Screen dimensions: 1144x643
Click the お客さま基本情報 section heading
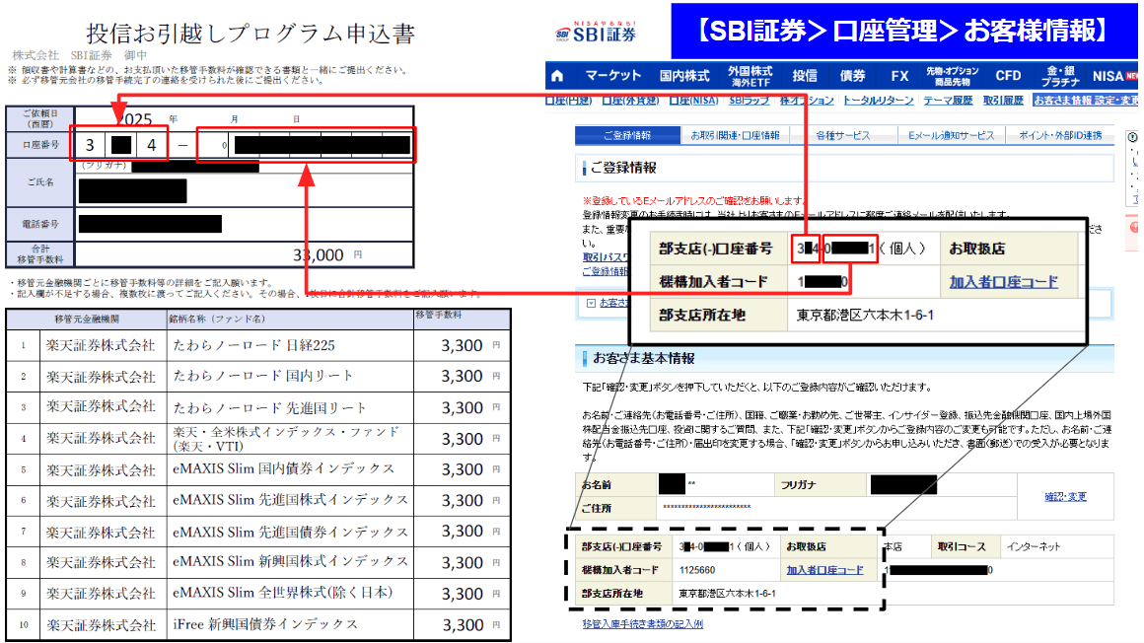(x=643, y=358)
